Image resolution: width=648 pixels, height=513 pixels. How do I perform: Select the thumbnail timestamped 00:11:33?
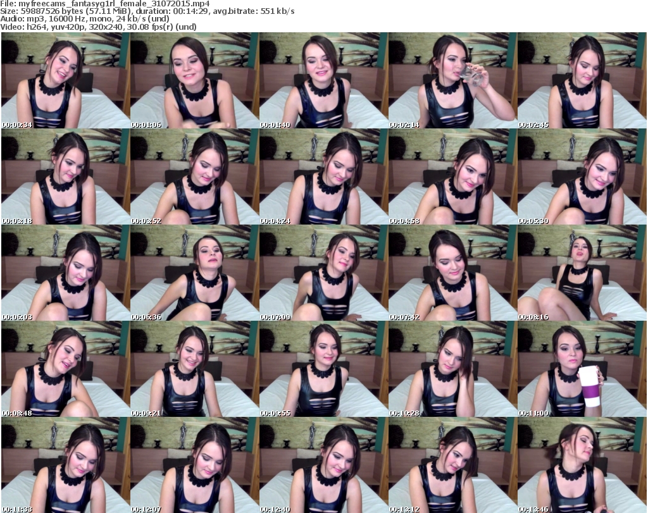(x=66, y=465)
